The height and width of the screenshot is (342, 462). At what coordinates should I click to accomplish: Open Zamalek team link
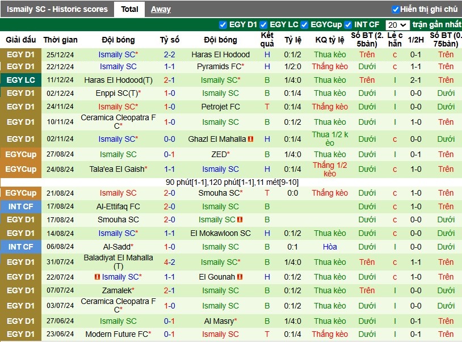point(118,290)
